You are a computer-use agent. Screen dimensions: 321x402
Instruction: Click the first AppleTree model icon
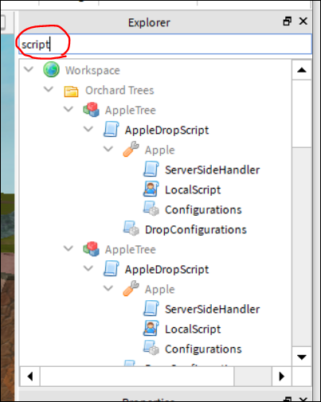pos(92,110)
